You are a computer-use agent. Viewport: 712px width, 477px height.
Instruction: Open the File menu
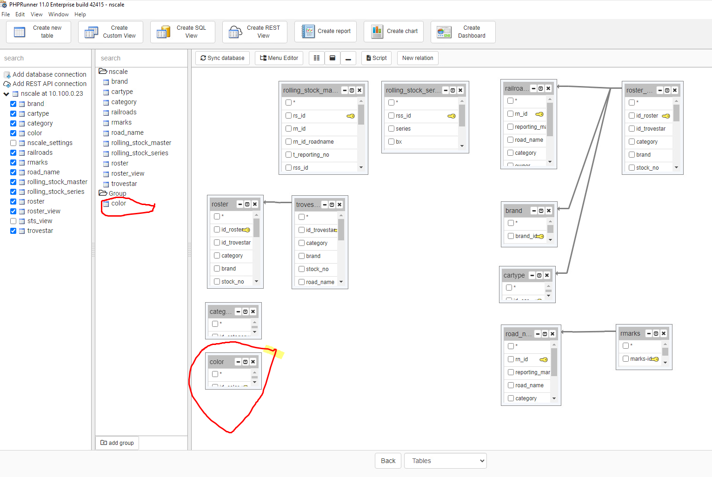coord(6,14)
